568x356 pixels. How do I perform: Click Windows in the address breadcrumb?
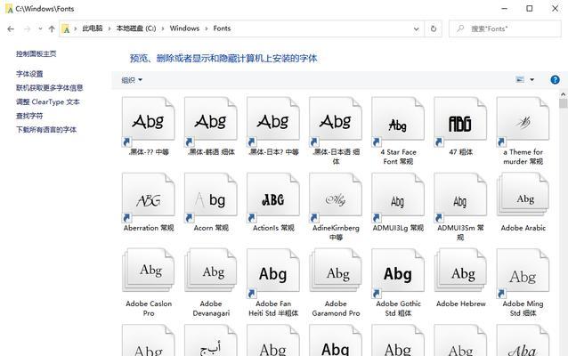(x=184, y=28)
